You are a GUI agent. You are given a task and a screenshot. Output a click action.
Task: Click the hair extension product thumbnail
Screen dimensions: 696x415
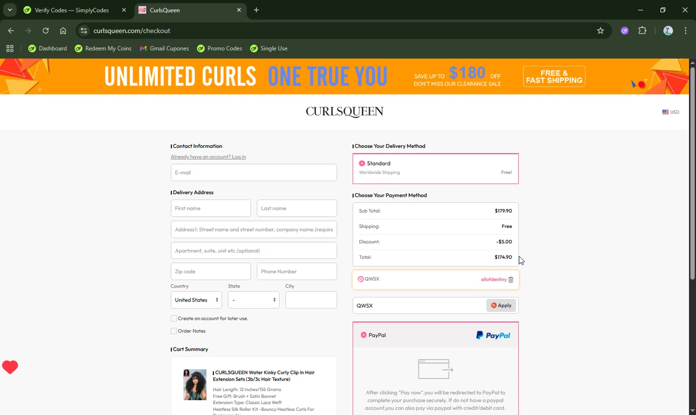click(195, 384)
